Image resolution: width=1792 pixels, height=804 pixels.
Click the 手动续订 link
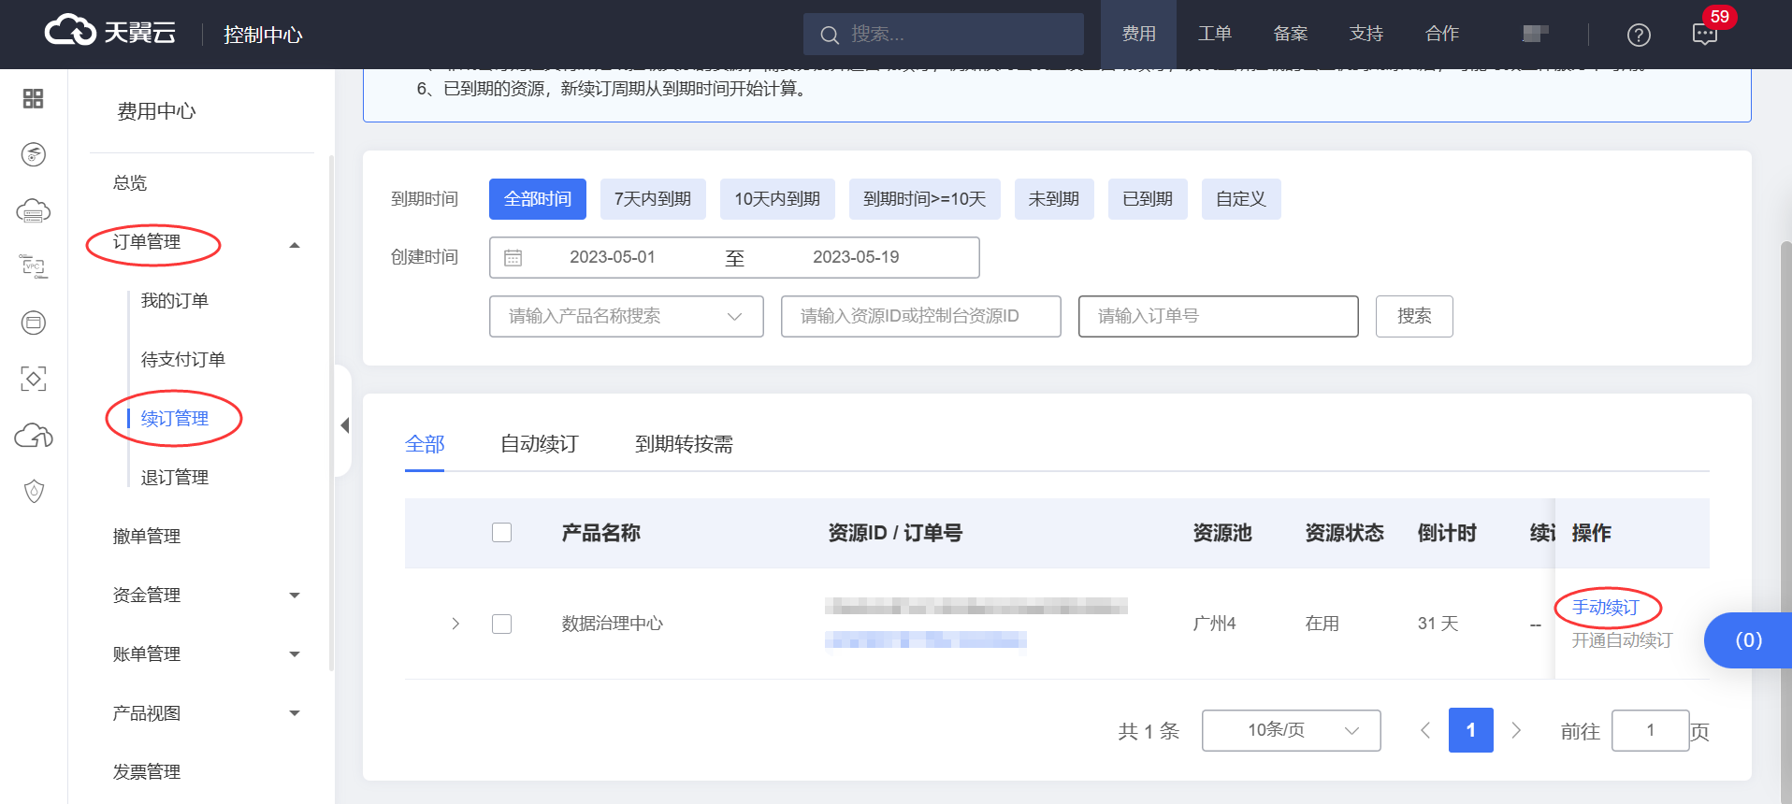(1606, 608)
